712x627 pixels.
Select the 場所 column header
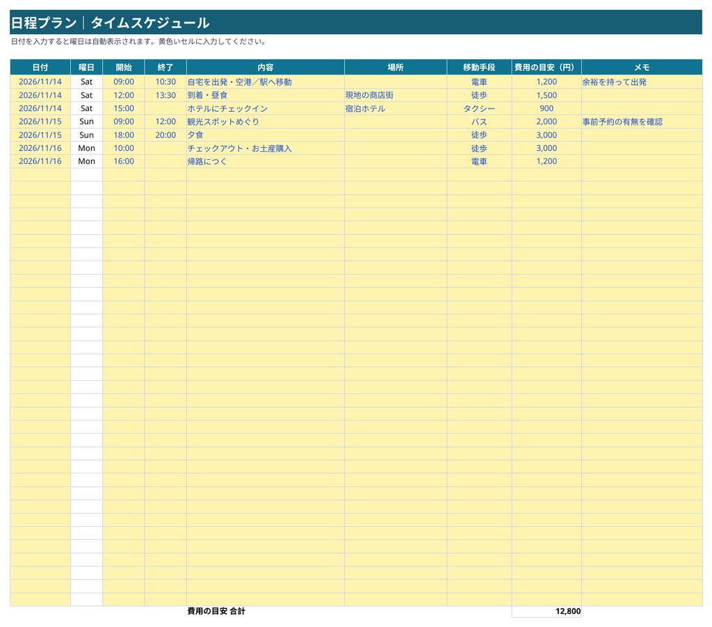[x=396, y=67]
